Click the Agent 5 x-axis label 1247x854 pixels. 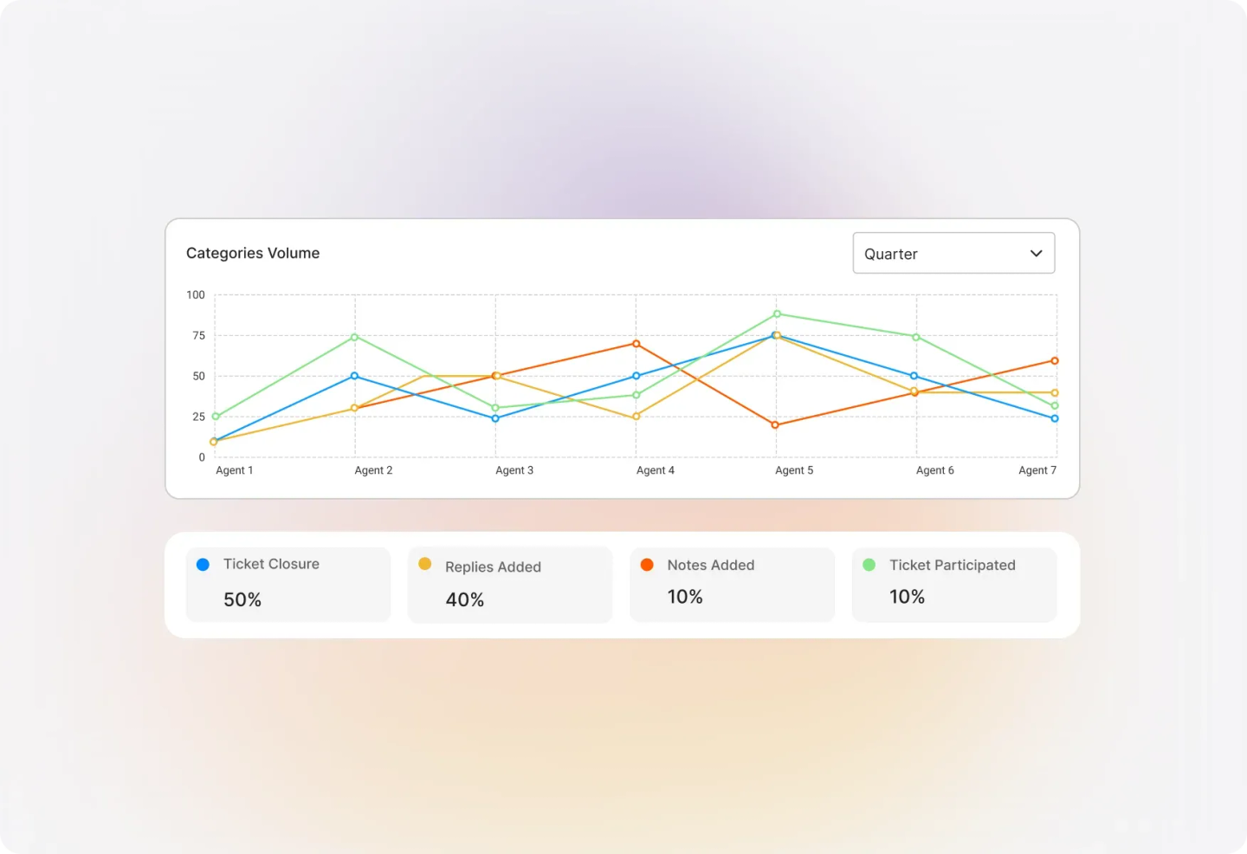click(x=794, y=470)
